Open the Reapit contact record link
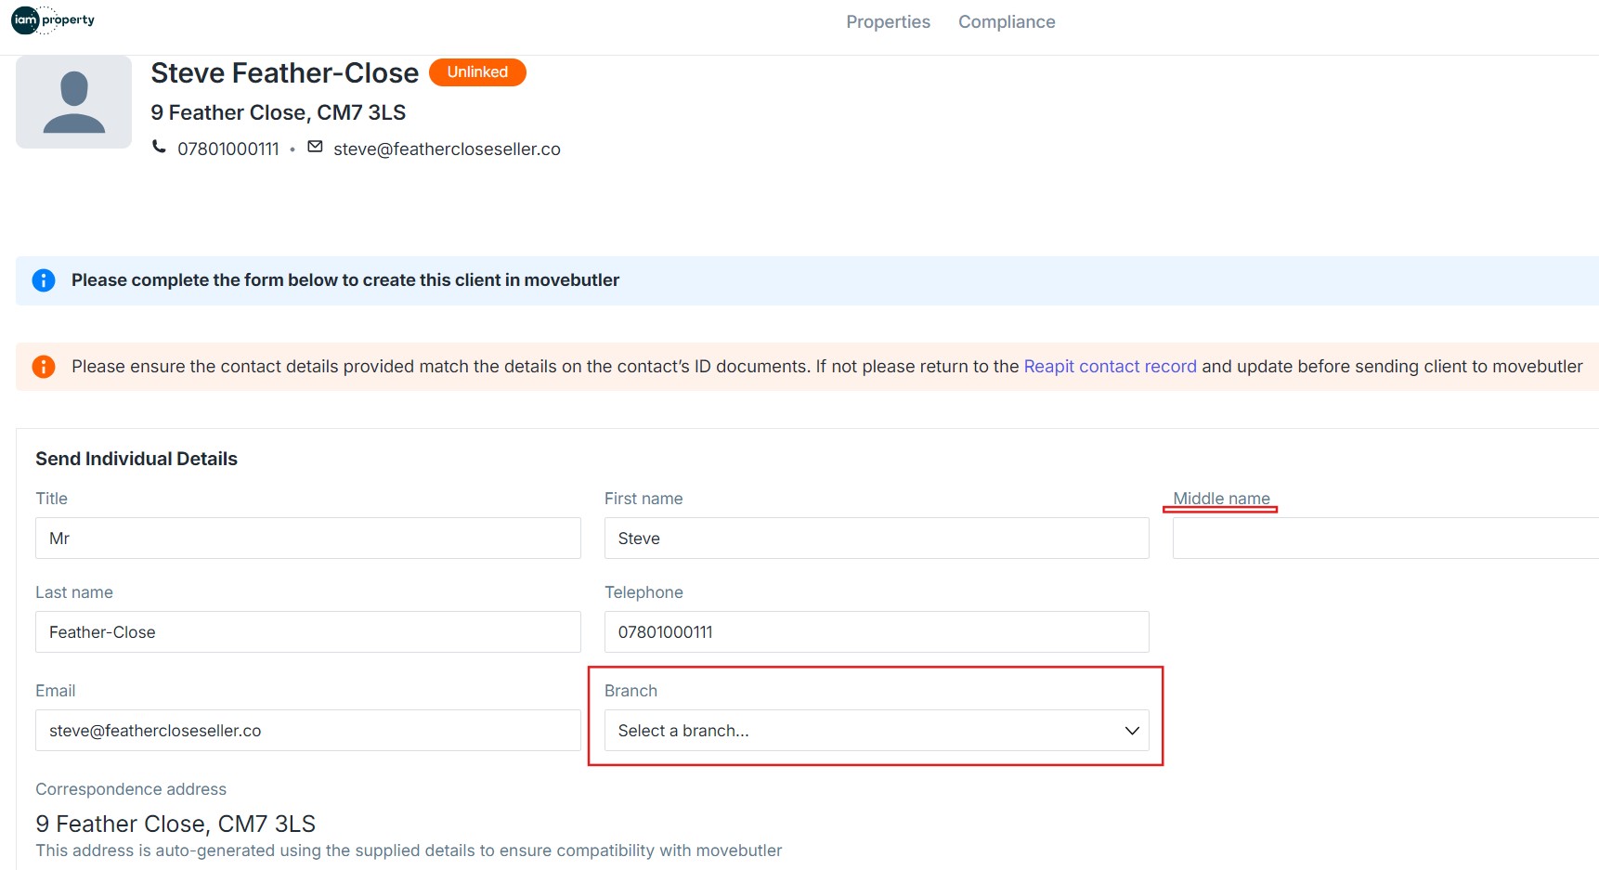The image size is (1599, 870). [1110, 367]
